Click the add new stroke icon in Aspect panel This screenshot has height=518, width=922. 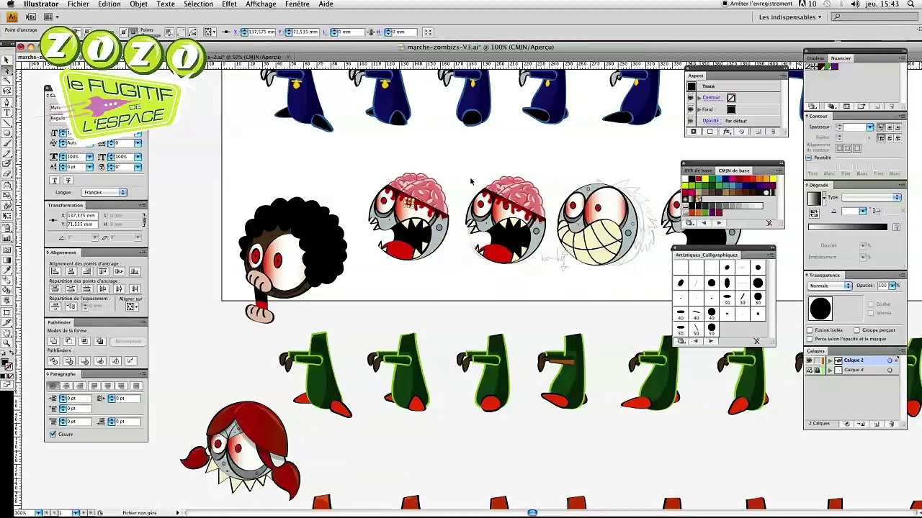tap(694, 132)
